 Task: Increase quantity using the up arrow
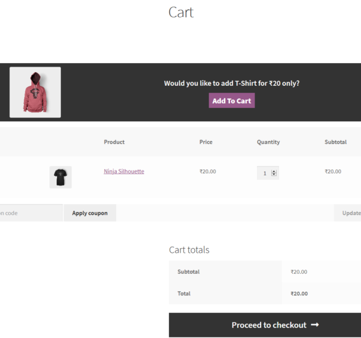tap(274, 172)
